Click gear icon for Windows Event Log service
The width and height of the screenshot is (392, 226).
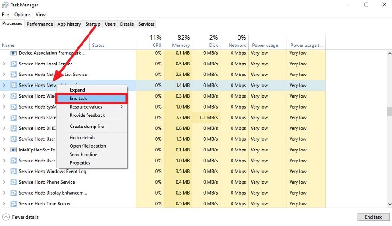coord(13,171)
